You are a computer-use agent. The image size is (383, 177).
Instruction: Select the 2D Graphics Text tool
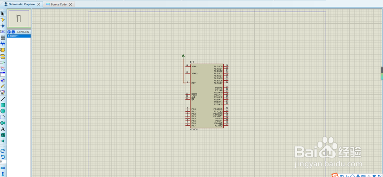click(3, 129)
